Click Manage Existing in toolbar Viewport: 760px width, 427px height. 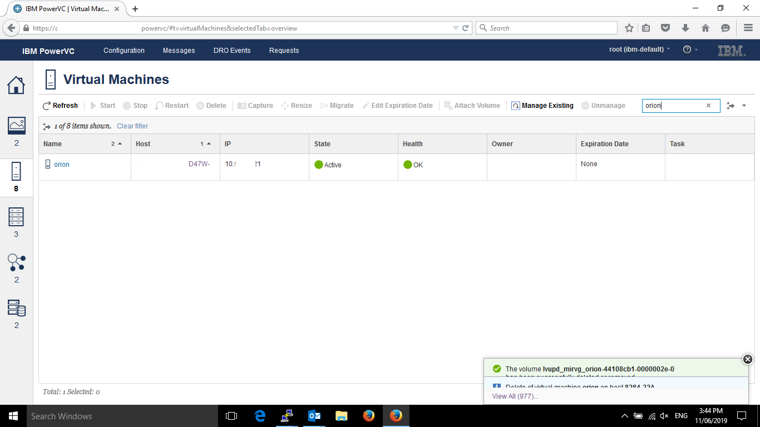pos(542,106)
